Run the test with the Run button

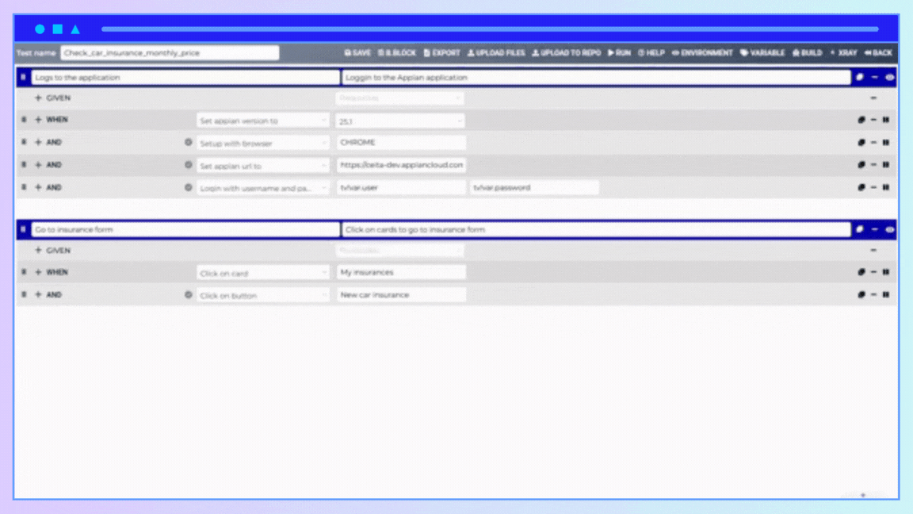point(619,53)
